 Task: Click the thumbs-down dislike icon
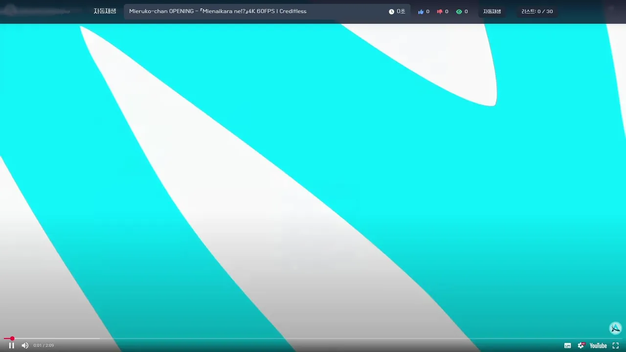point(439,11)
